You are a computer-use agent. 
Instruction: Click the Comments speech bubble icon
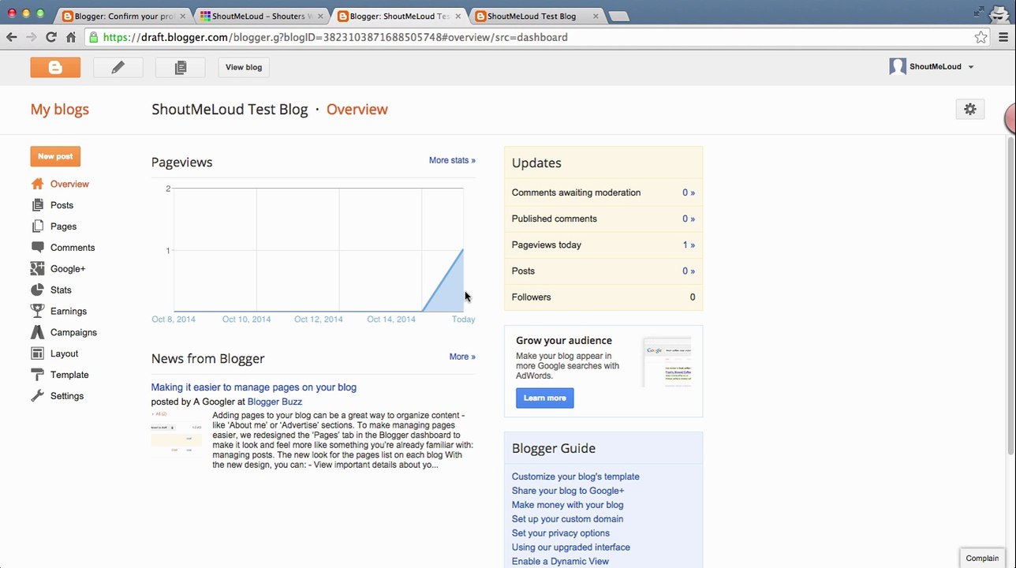(37, 248)
